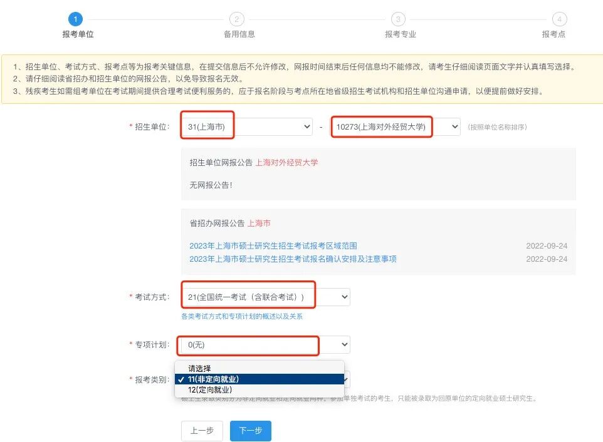Click inside the highlighted 专项计划 field
603x442 pixels.
tap(248, 344)
